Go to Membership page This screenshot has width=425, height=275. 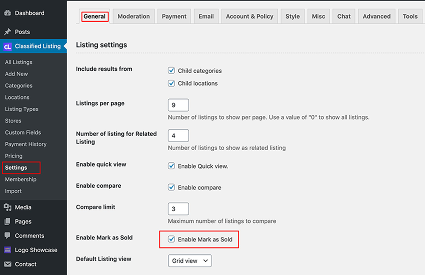(20, 179)
